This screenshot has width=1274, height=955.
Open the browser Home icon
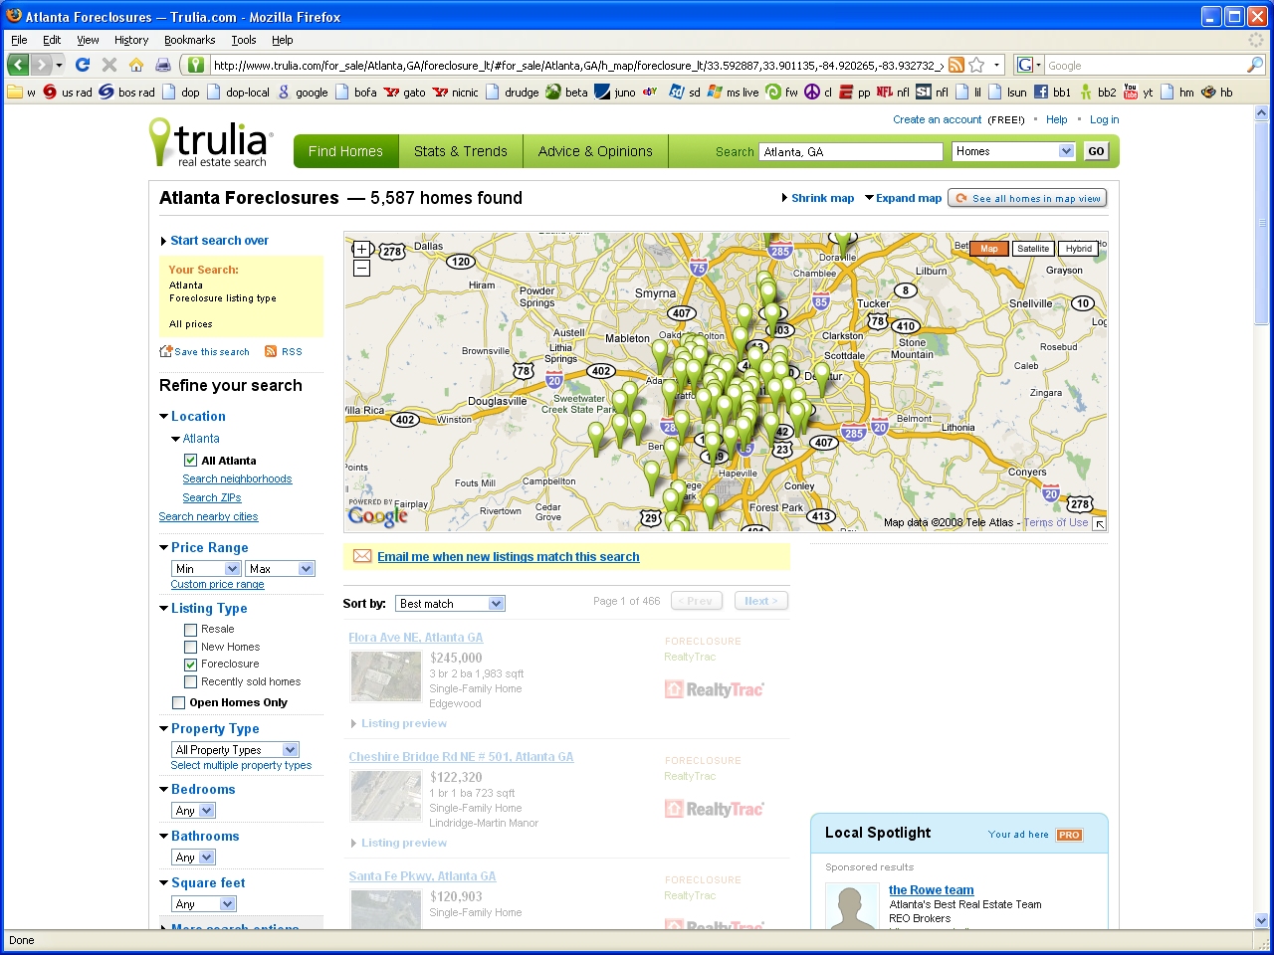click(136, 65)
